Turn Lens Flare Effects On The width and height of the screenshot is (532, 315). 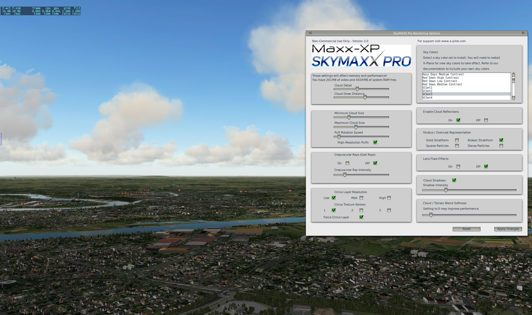click(x=458, y=167)
